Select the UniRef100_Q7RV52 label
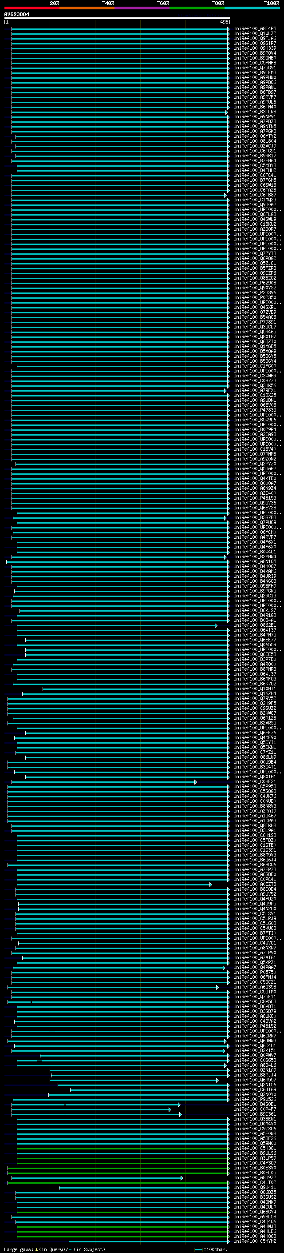 coord(255,698)
